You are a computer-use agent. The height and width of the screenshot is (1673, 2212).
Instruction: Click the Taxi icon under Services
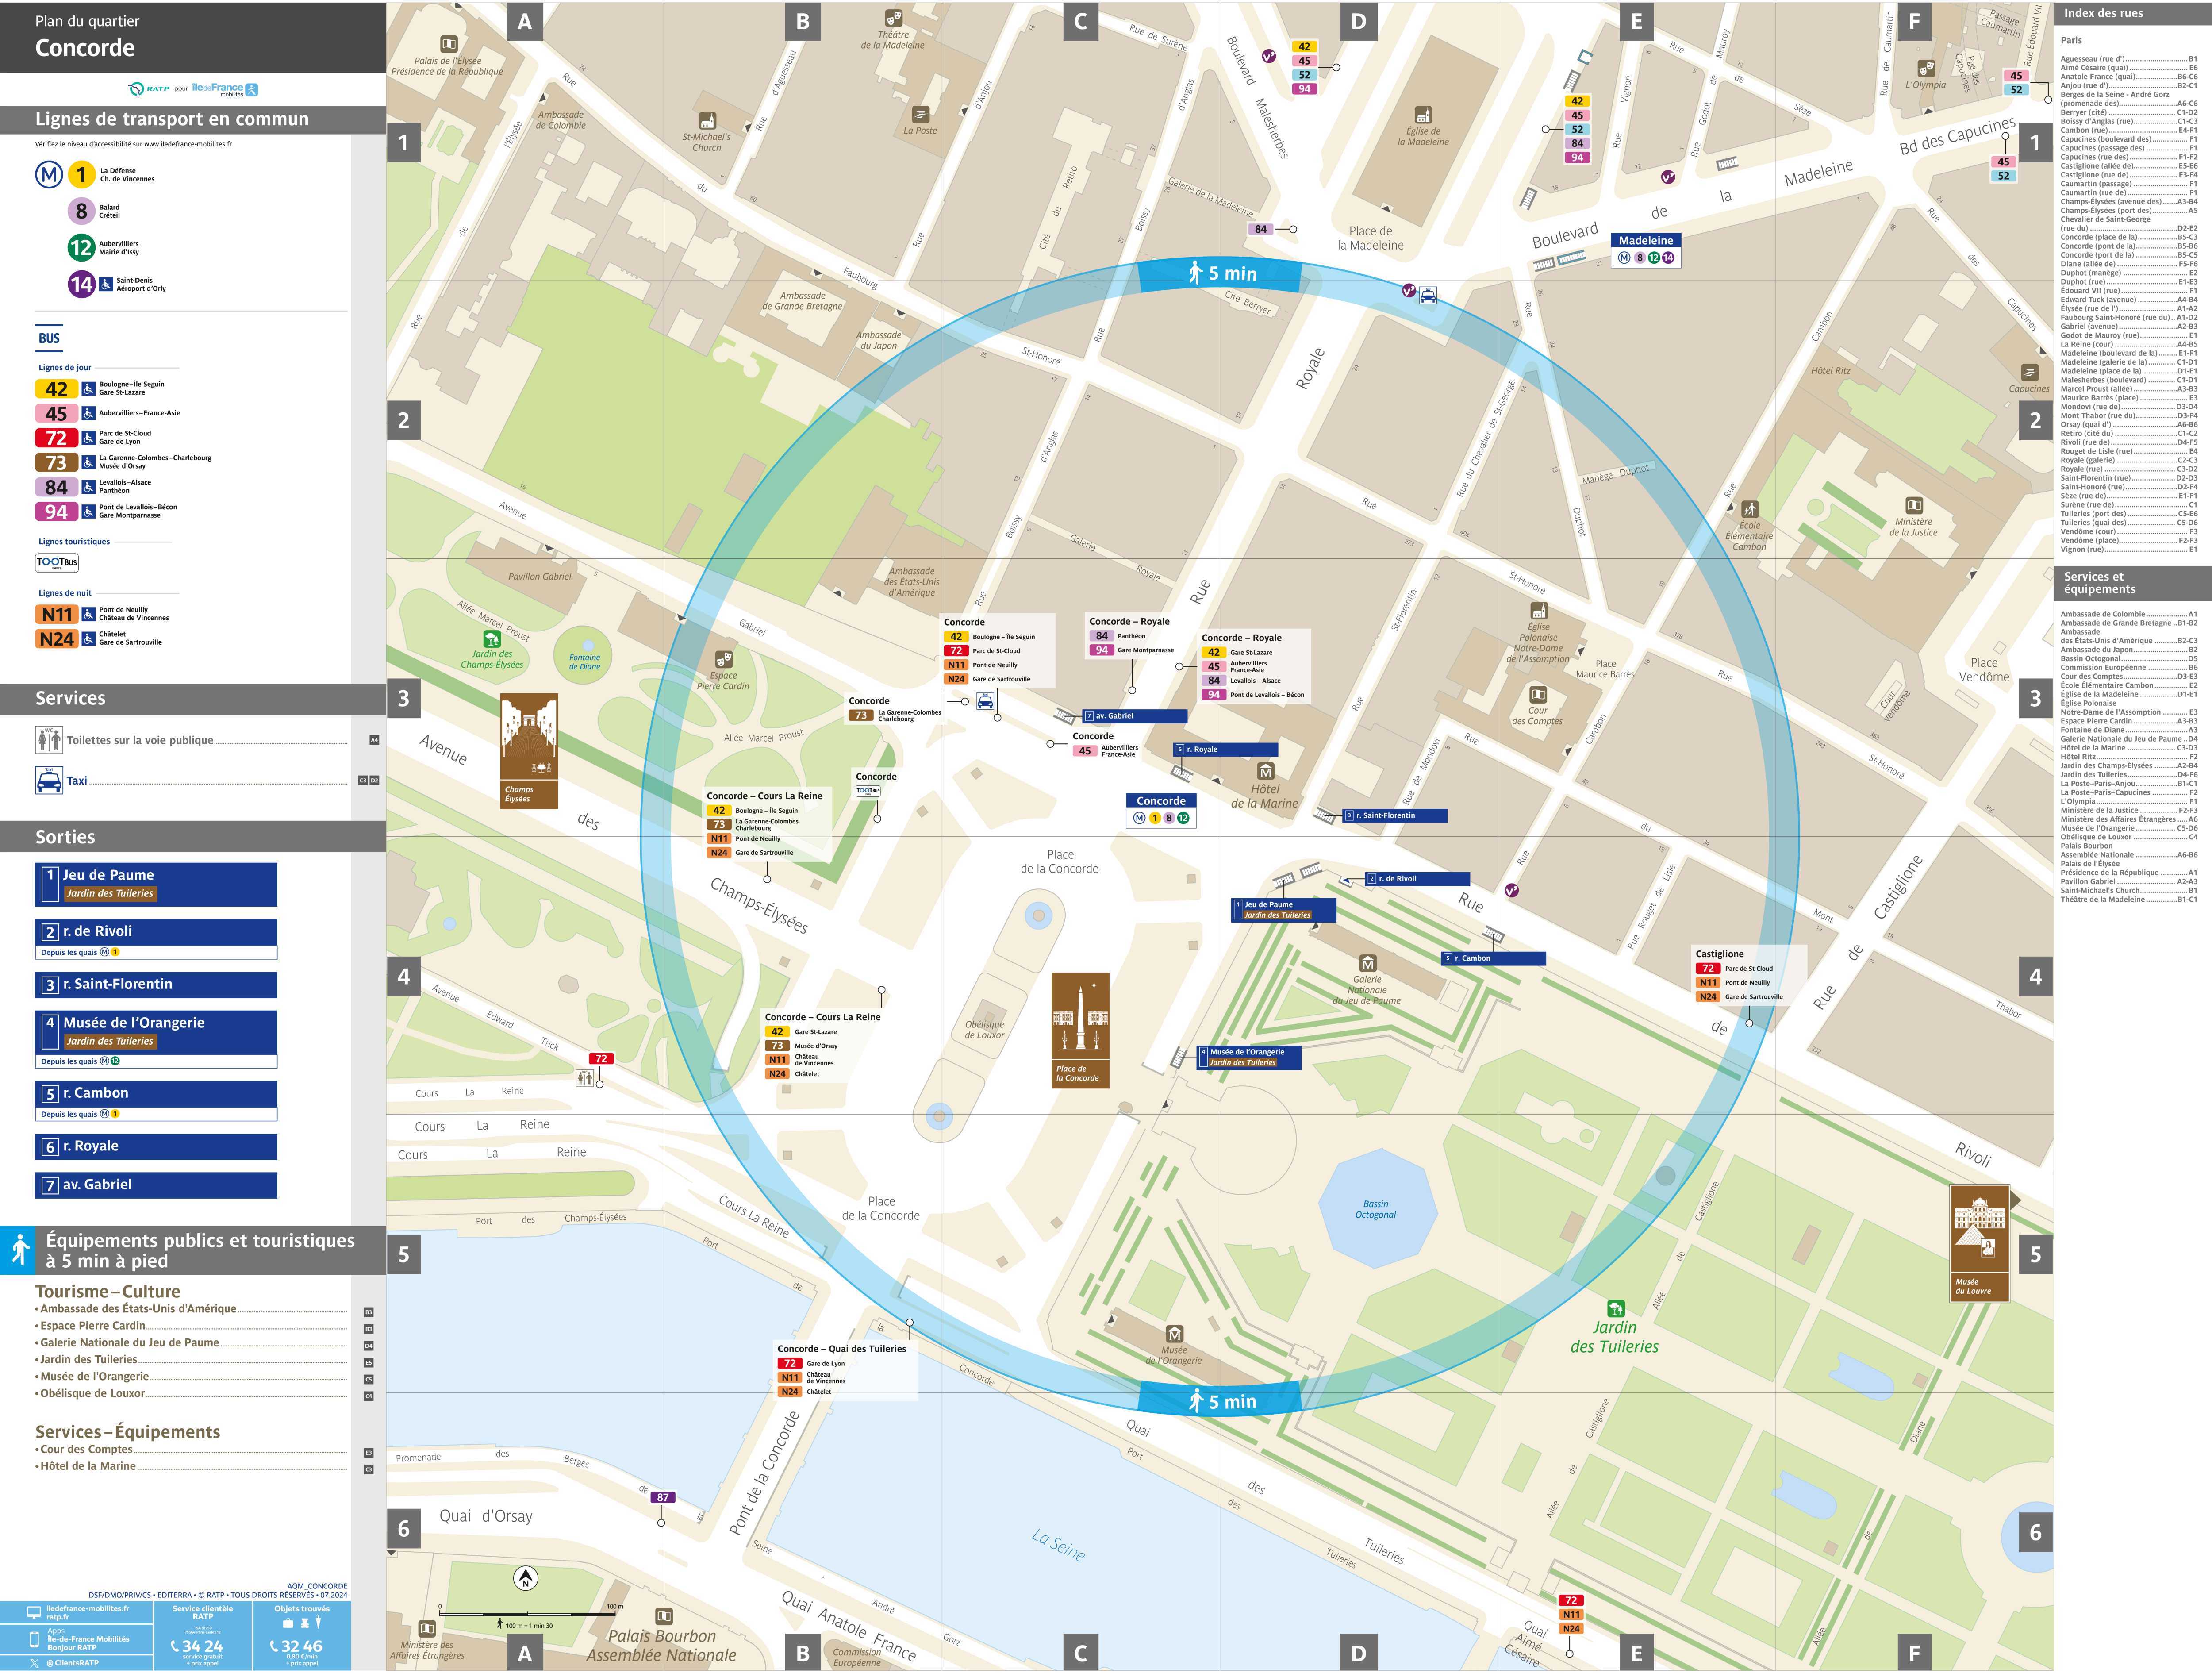click(x=49, y=780)
